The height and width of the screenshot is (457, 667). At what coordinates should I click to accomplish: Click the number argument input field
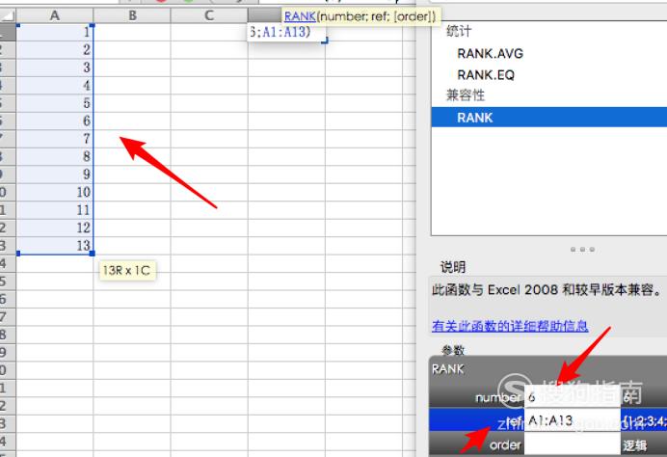point(573,396)
